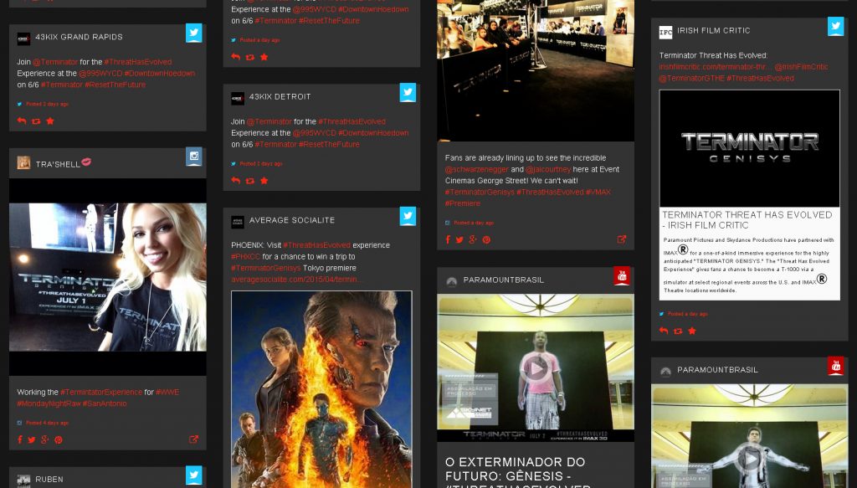The height and width of the screenshot is (488, 857).
Task: Pin Tra'shell post to Pinterest
Action: [59, 439]
